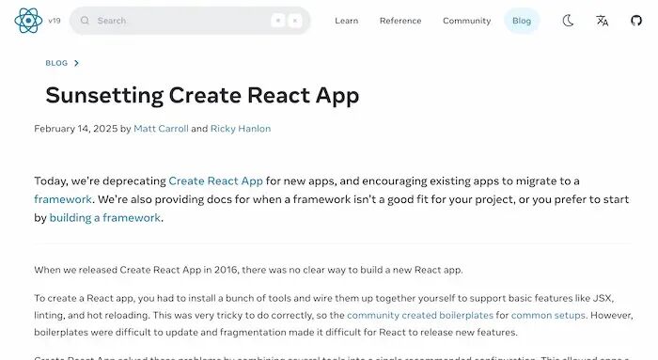Select the highlighted Blog tab
658x360 pixels.
pos(522,21)
